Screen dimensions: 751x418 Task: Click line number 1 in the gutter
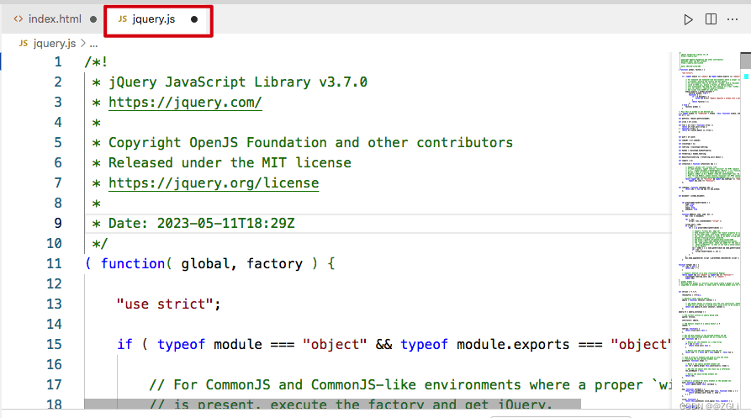(x=58, y=61)
